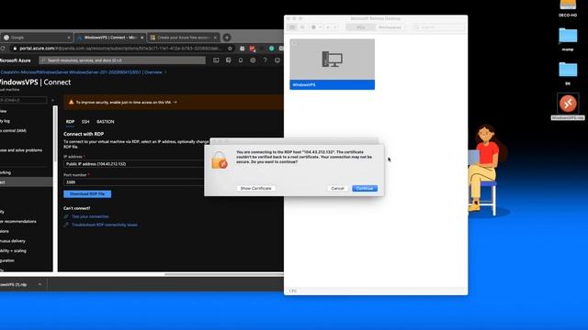The height and width of the screenshot is (330, 588).
Task: Click the browser reload icon
Action: 3,49
